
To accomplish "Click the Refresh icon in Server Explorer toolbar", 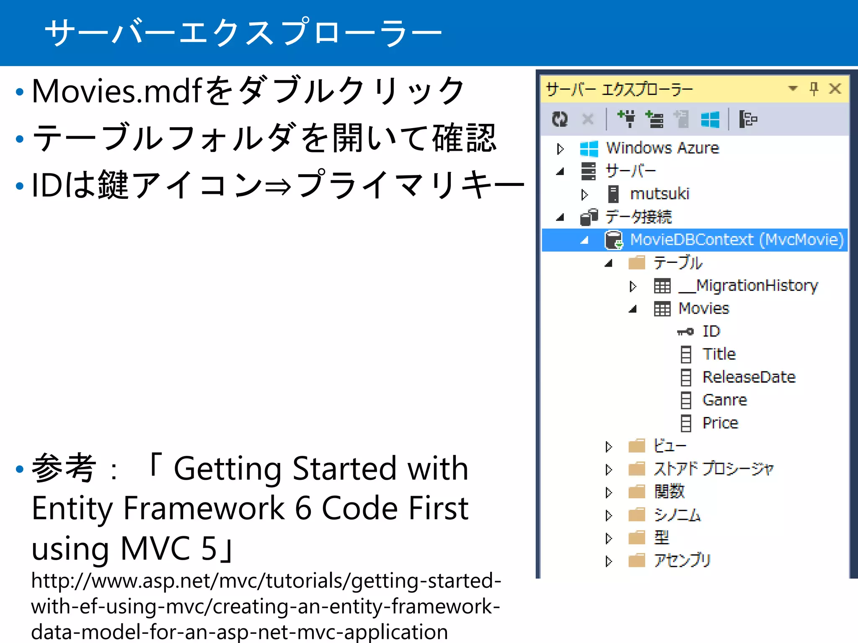I will pyautogui.click(x=560, y=119).
